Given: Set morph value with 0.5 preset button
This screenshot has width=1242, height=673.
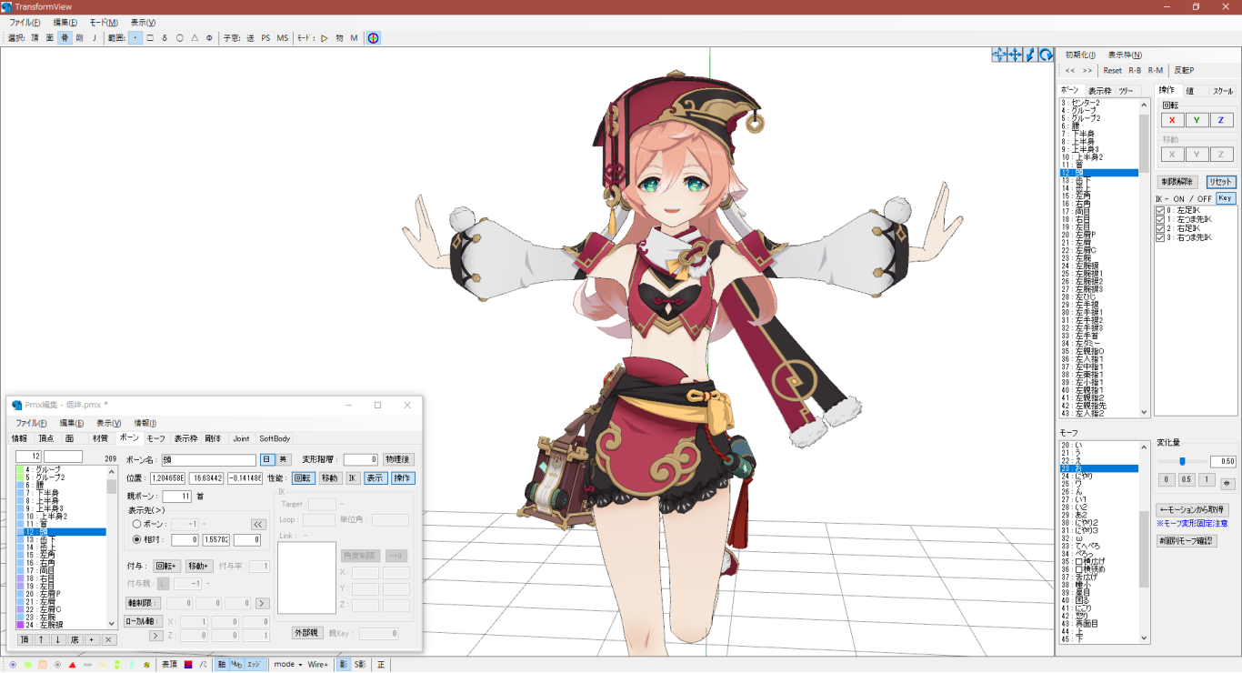Looking at the screenshot, I should pyautogui.click(x=1187, y=479).
